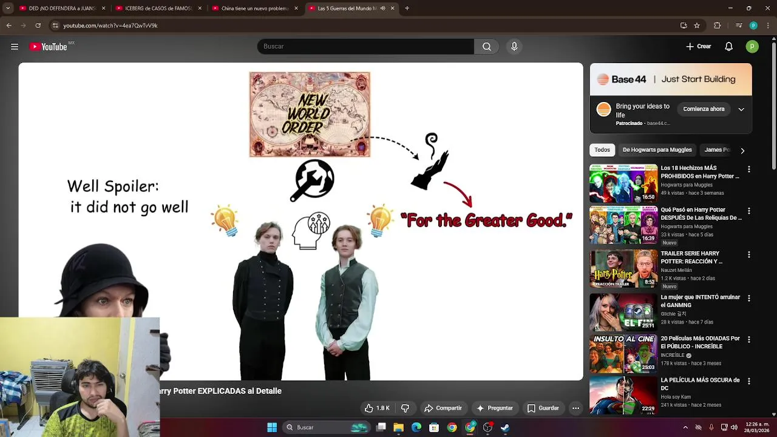
Task: Open Nauzet Melián channel name
Action: 676,270
